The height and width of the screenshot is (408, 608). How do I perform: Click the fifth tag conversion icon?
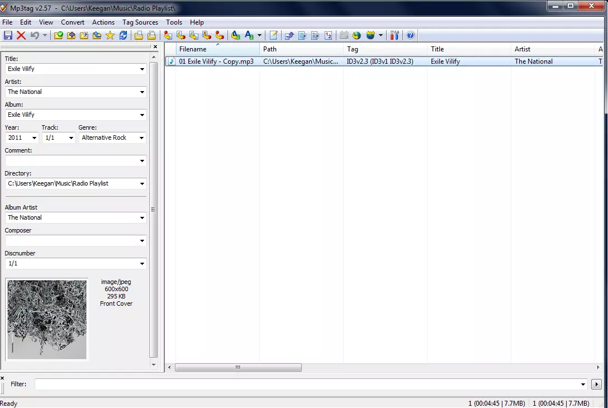coord(220,35)
